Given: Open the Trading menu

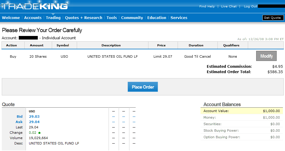Looking at the screenshot, I should (x=53, y=18).
